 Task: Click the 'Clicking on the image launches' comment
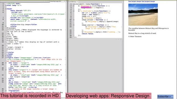click(x=32, y=89)
